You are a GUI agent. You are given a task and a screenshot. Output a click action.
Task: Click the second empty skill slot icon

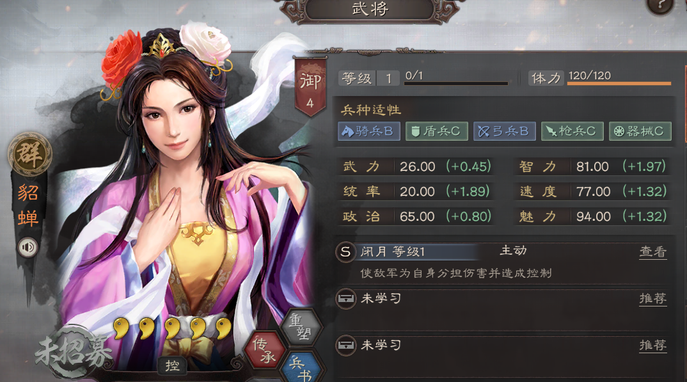pos(345,346)
